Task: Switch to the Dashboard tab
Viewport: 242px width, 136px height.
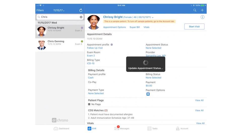Action: click(62, 128)
